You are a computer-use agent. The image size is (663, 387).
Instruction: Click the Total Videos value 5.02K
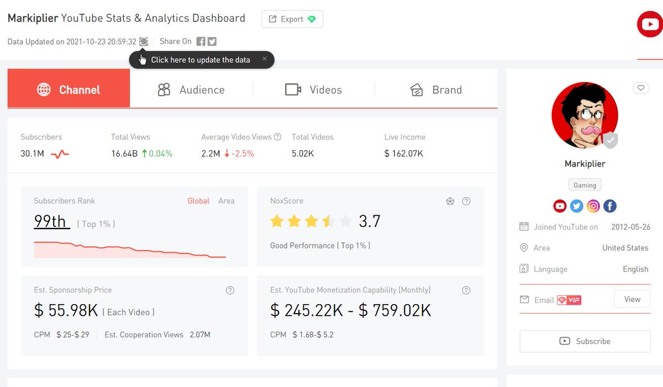(x=303, y=153)
